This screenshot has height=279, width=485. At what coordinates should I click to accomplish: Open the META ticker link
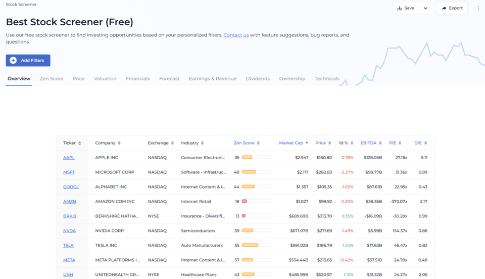[69, 260]
